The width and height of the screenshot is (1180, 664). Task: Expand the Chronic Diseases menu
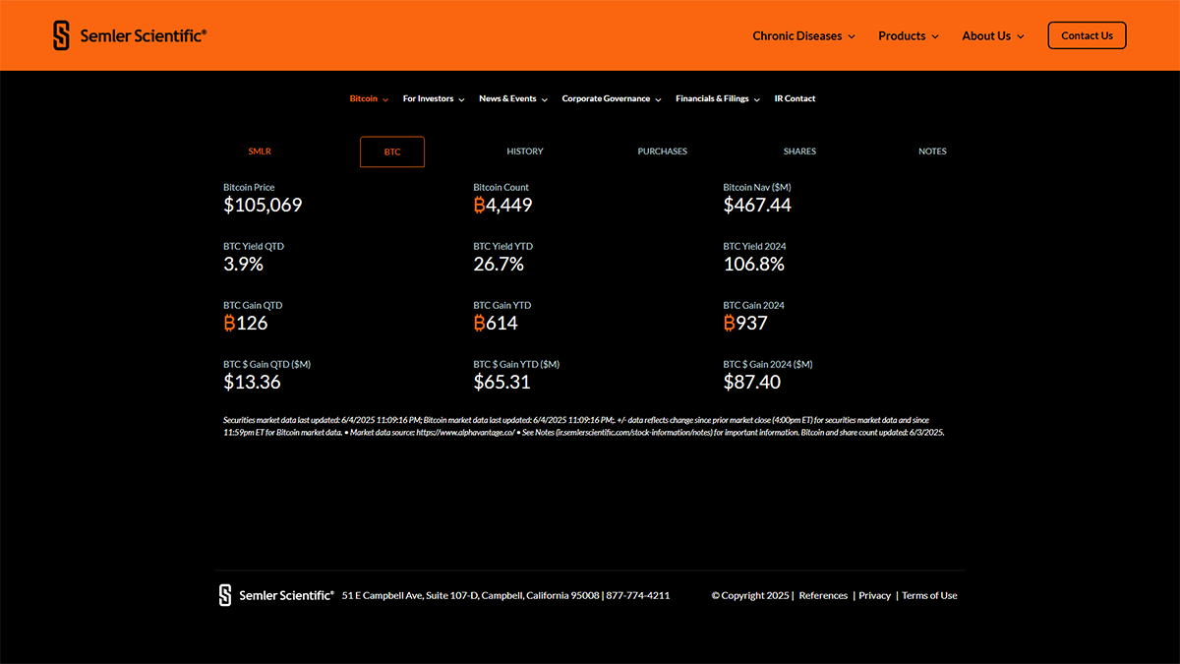click(x=803, y=36)
